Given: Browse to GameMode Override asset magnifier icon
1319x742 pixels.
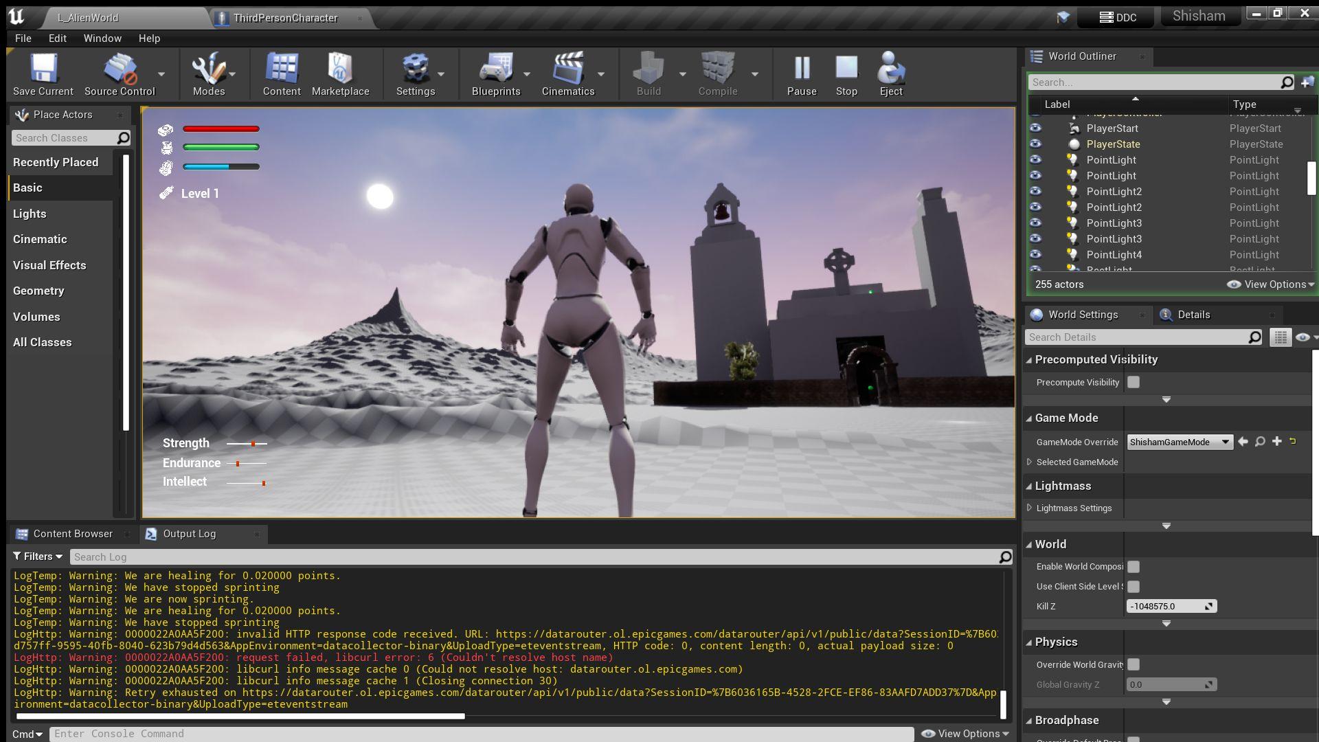Looking at the screenshot, I should (x=1260, y=442).
